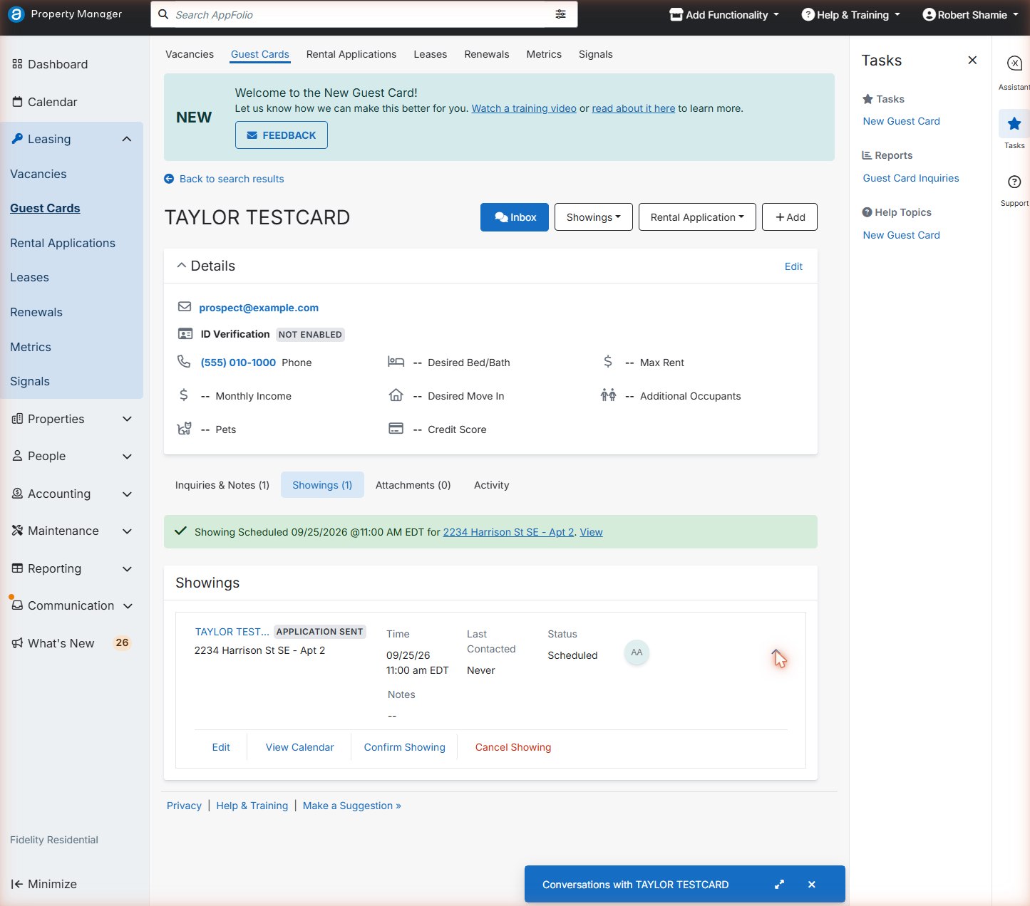Click the AppFolio logo icon
Screen dimensions: 1030x906
[x=16, y=14]
